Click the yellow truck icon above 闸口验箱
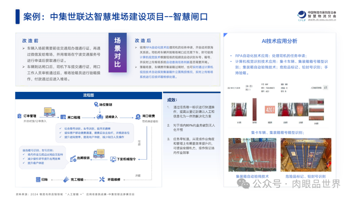 [50, 112]
